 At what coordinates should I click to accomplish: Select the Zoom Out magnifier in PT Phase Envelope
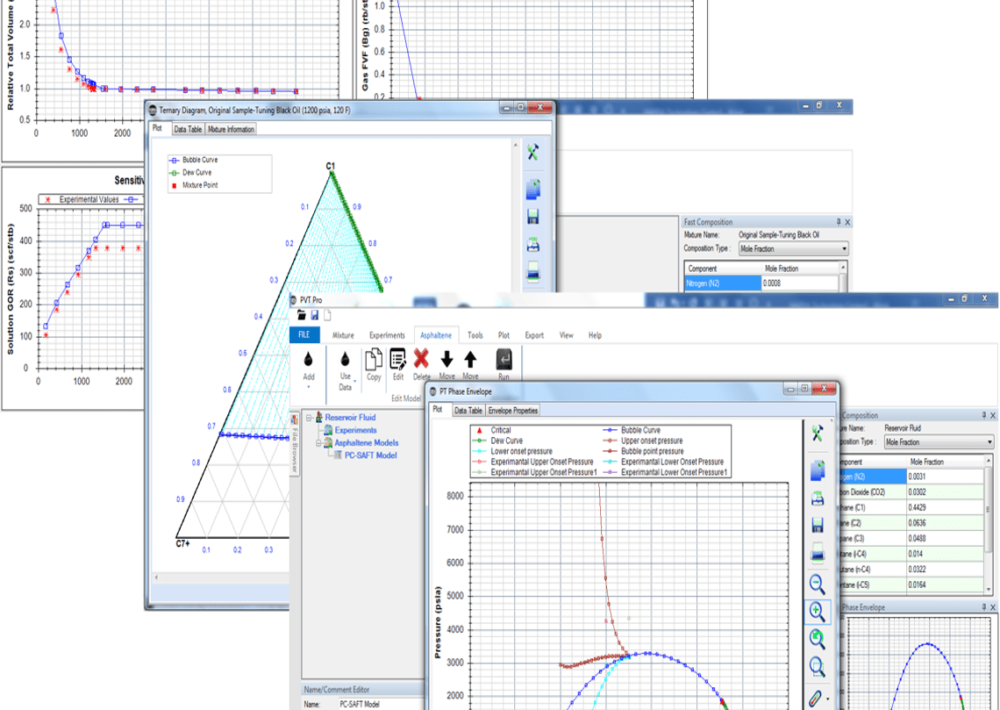click(x=818, y=581)
